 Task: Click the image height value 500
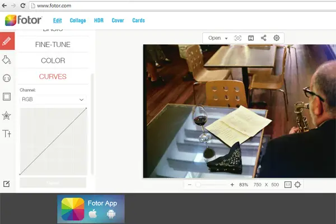[x=275, y=185]
